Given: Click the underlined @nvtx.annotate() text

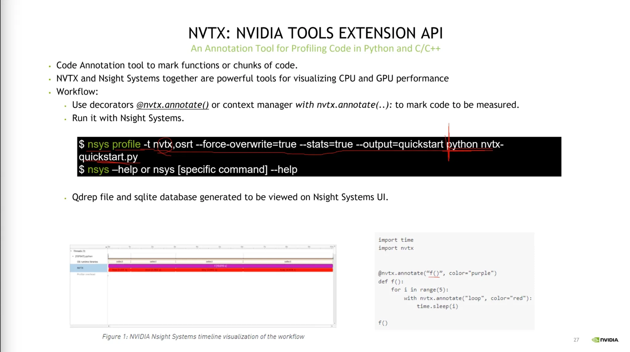Looking at the screenshot, I should pos(172,105).
